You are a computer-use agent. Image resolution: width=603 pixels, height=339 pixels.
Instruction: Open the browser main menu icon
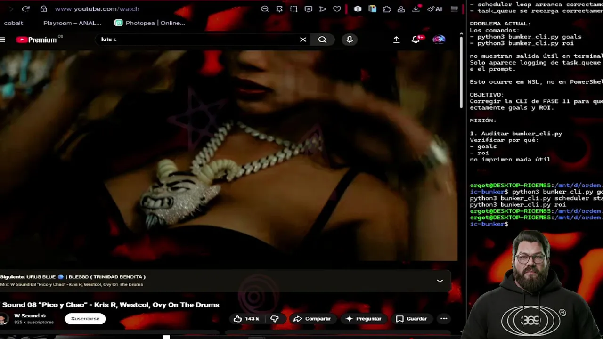454,9
